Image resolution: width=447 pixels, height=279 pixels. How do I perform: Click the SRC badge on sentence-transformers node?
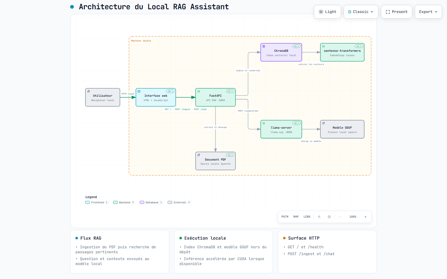point(359,46)
